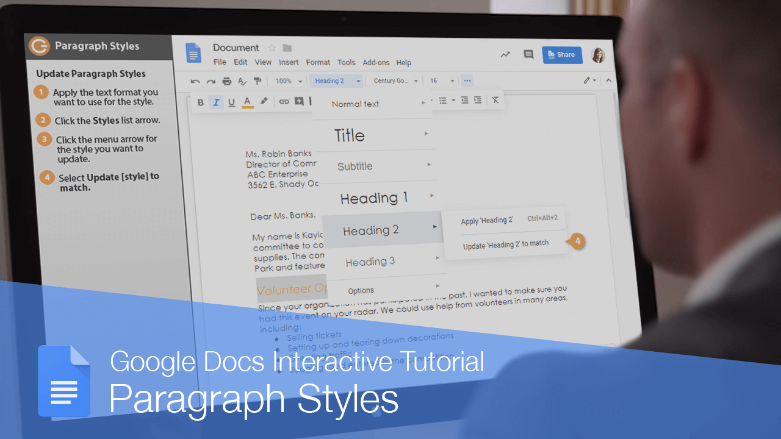Click the Clear formatting icon
Image resolution: width=781 pixels, height=439 pixels.
495,99
